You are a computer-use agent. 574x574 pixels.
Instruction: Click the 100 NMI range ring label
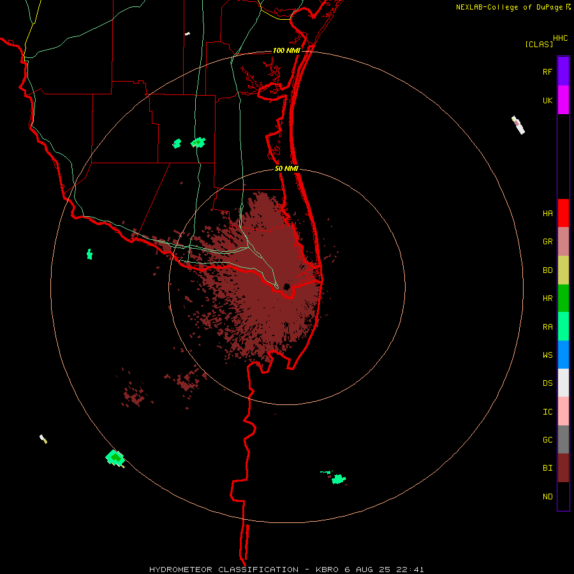pyautogui.click(x=286, y=50)
